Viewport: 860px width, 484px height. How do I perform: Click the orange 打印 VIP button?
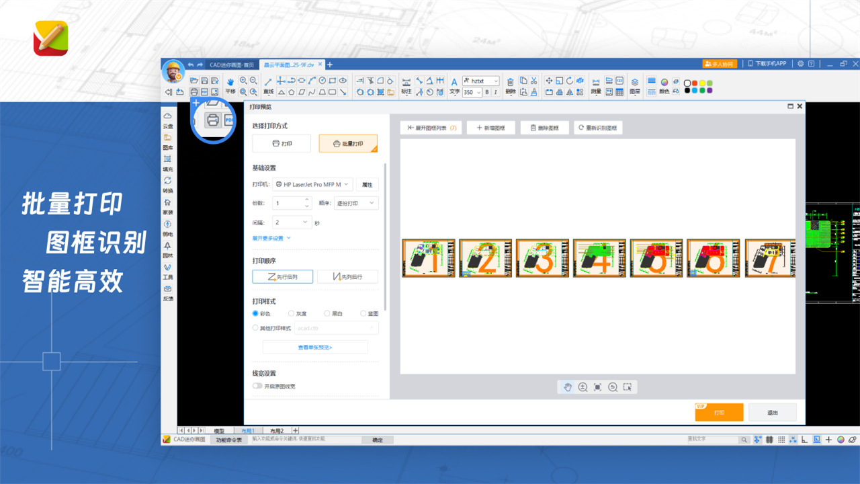[719, 412]
